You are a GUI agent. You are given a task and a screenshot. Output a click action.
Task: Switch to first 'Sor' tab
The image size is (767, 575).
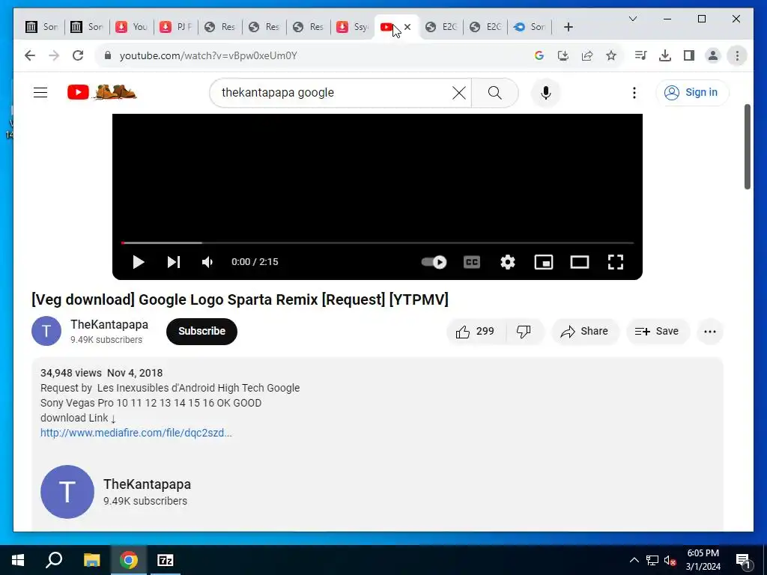[42, 27]
